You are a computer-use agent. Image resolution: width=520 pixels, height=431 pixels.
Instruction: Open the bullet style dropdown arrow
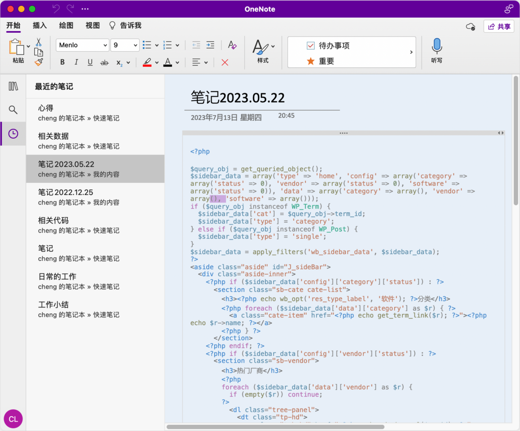point(157,45)
